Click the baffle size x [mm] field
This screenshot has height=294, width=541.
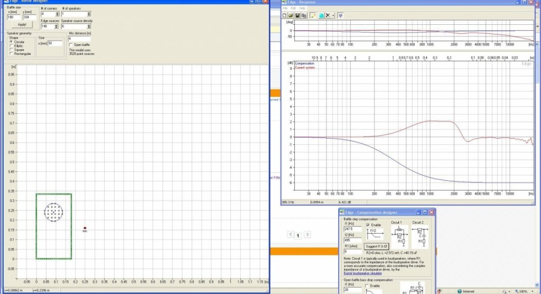[x=14, y=17]
